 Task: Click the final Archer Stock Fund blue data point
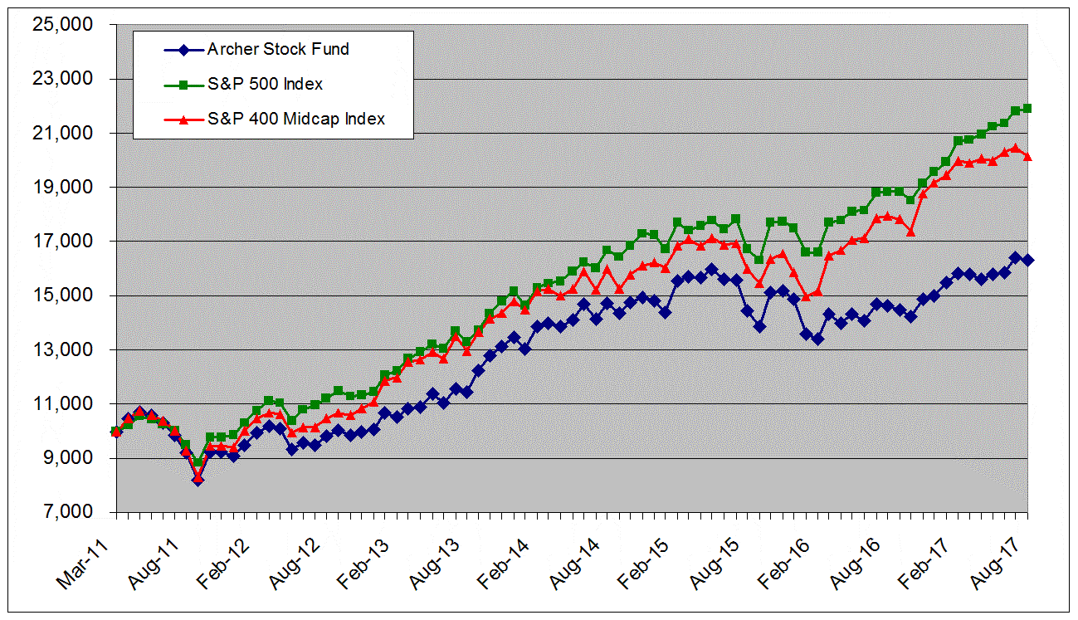coord(1027,260)
